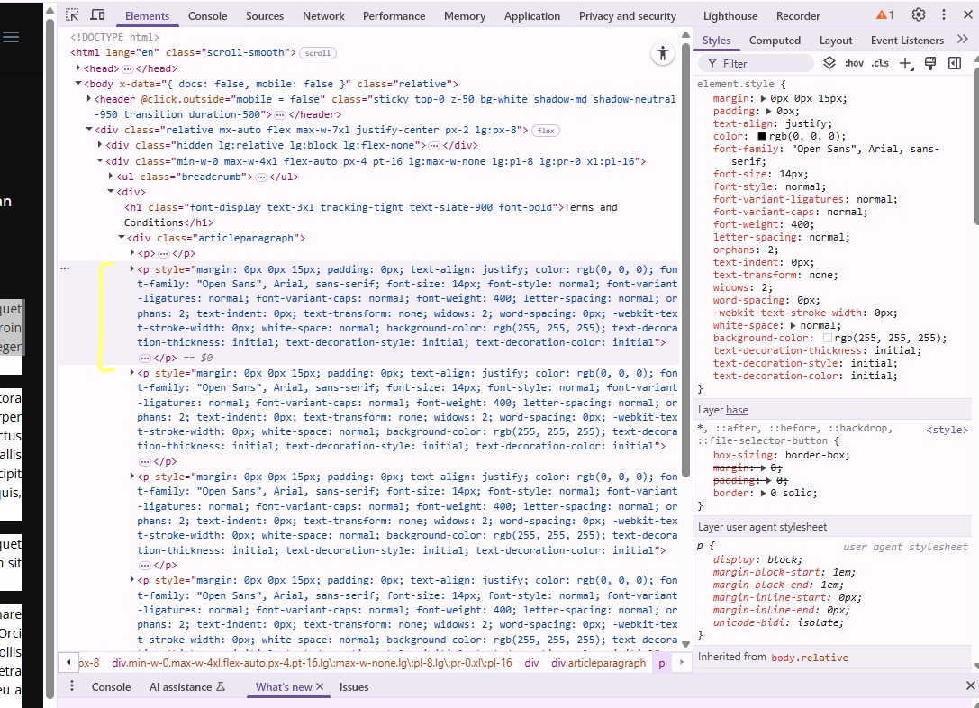Image resolution: width=979 pixels, height=708 pixels.
Task: Activate the inspect element picker icon
Action: [x=72, y=15]
